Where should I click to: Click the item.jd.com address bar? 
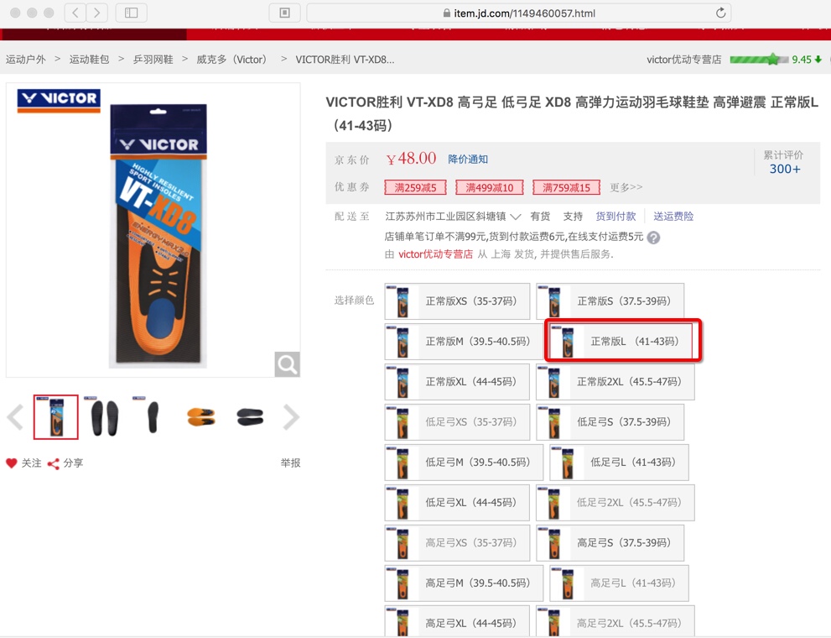pyautogui.click(x=519, y=13)
